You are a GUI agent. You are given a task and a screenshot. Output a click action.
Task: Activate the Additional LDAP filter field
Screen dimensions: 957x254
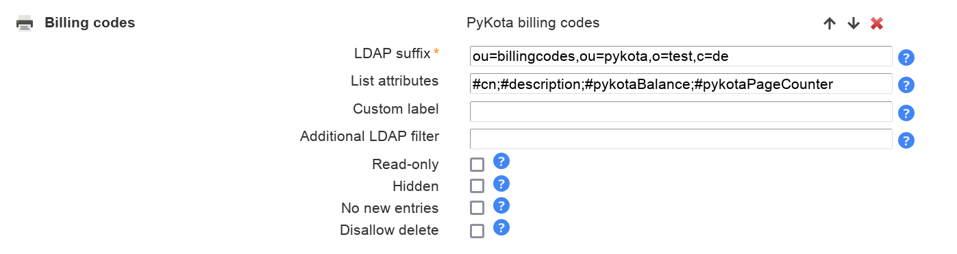(681, 139)
